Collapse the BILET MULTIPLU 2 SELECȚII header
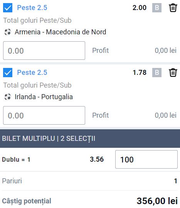 (90, 139)
